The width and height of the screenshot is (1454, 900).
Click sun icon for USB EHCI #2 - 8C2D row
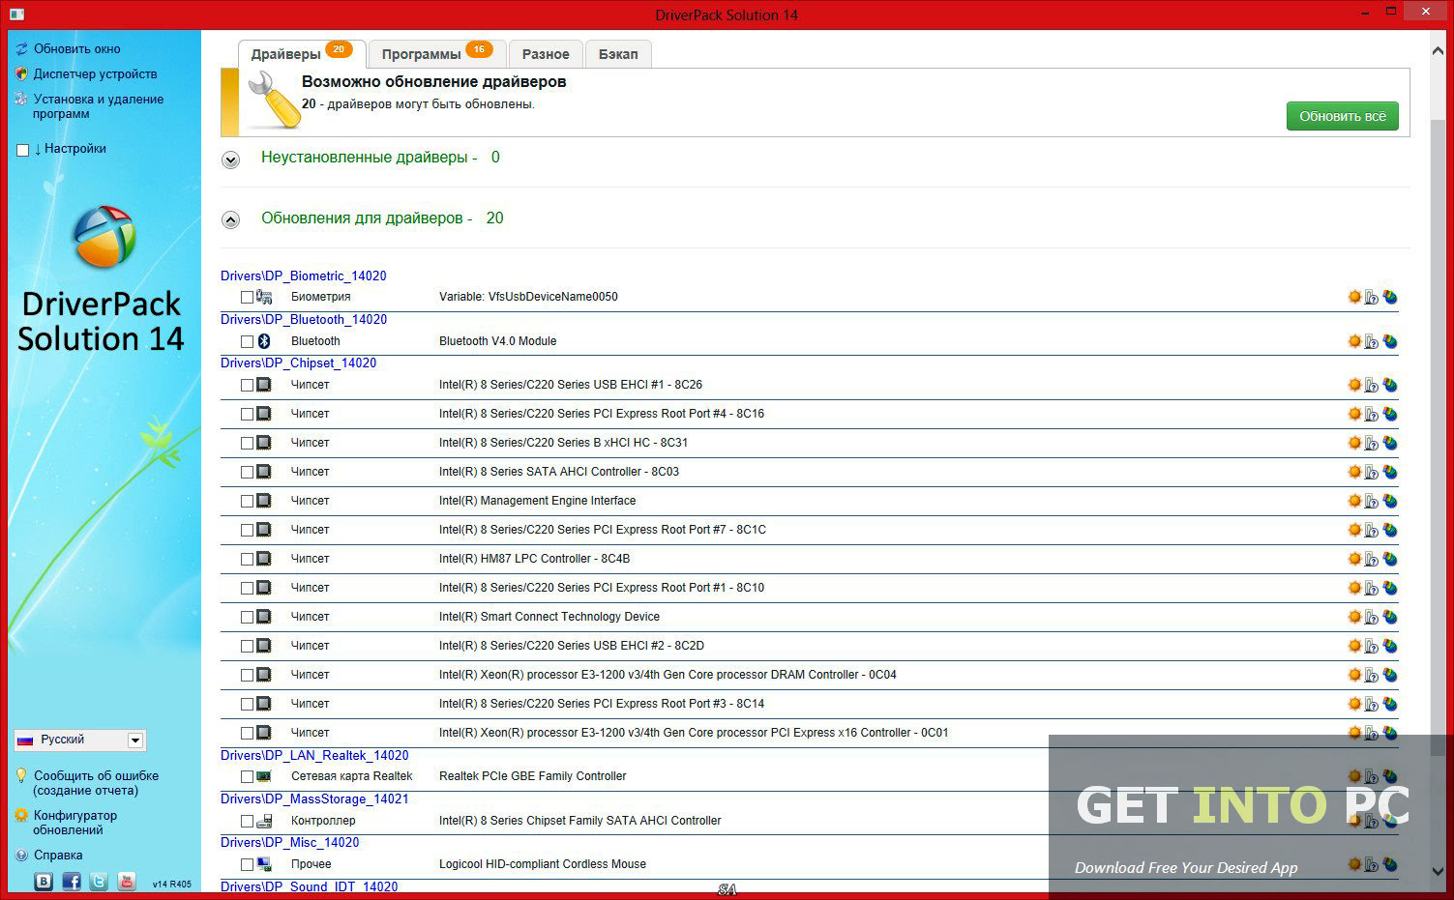coord(1354,646)
